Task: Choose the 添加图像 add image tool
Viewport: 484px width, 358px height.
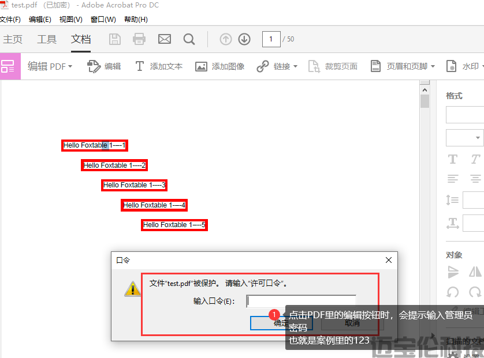Action: tap(220, 66)
